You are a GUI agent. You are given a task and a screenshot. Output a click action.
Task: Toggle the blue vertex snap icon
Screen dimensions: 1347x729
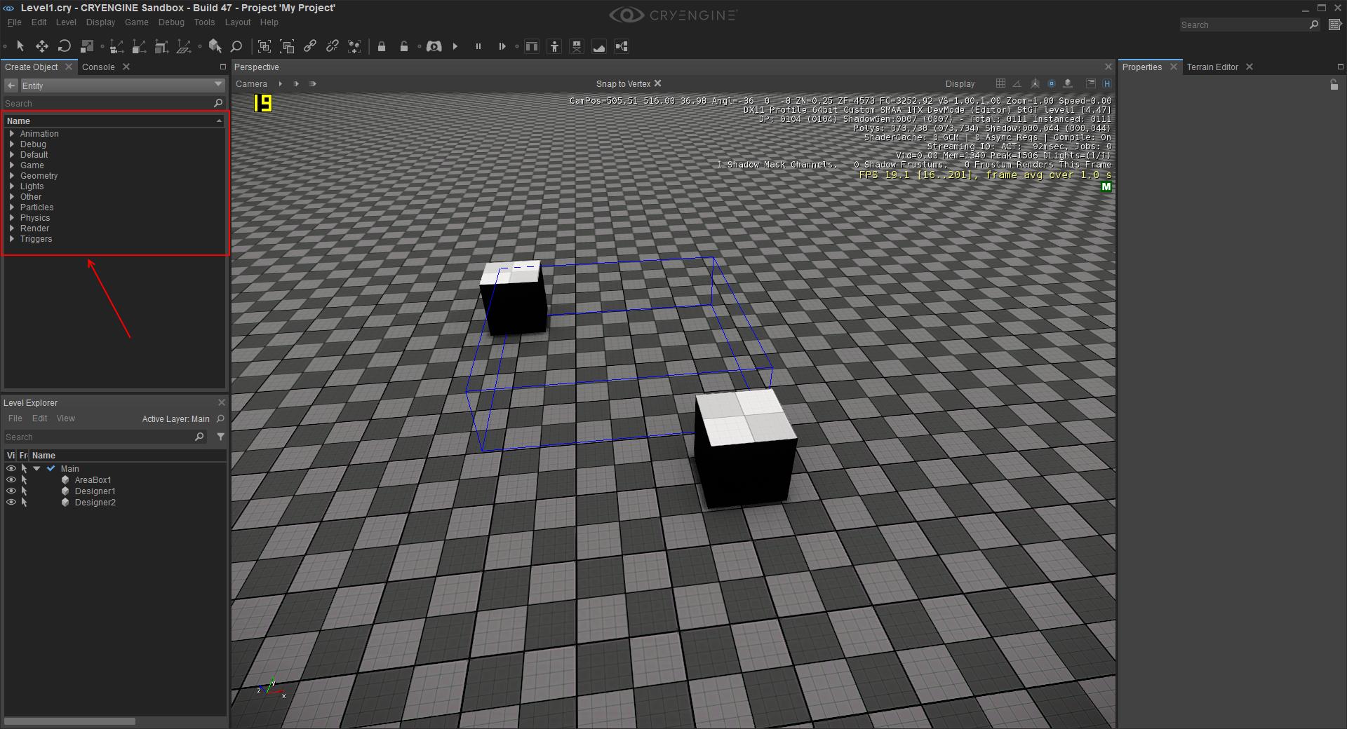[1051, 83]
